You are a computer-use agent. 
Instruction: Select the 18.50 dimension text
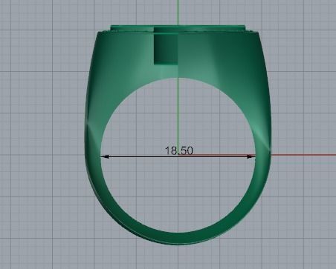[x=178, y=150]
